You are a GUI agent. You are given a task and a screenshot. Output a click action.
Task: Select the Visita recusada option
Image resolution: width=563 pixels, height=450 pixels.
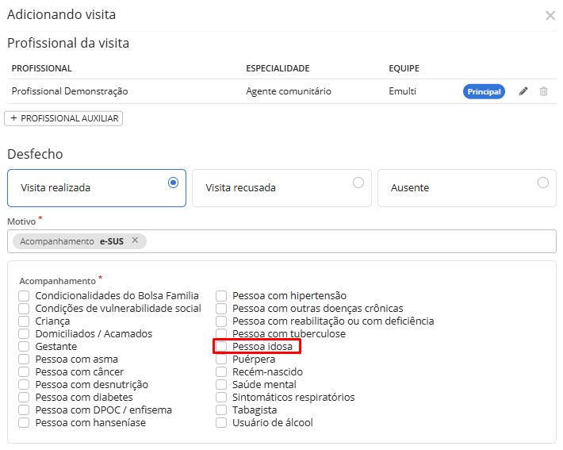[x=281, y=188]
